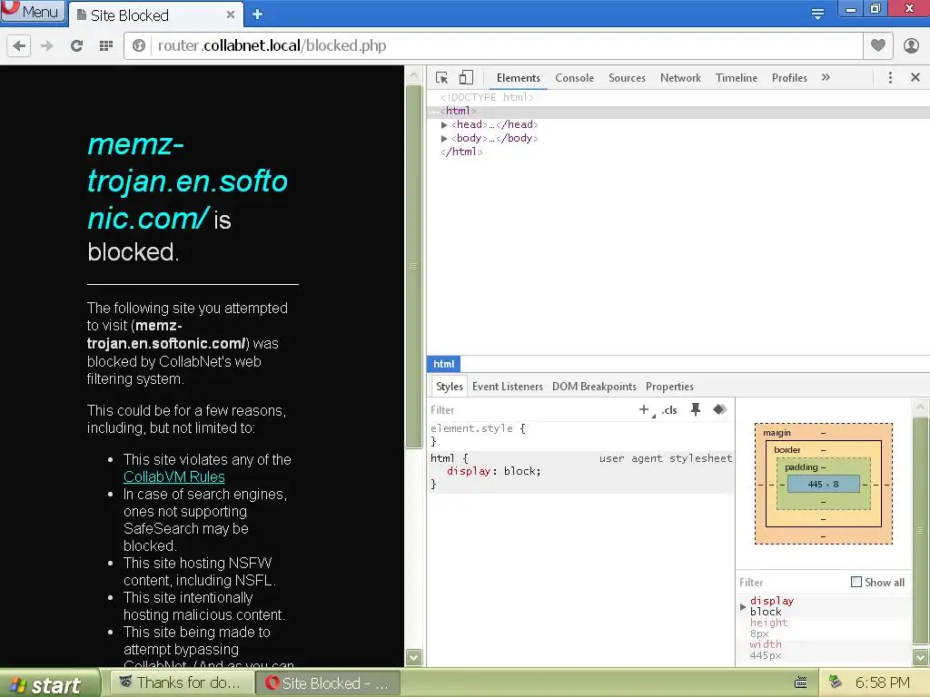Edit the display: block declaration
This screenshot has height=697, width=930.
[493, 471]
